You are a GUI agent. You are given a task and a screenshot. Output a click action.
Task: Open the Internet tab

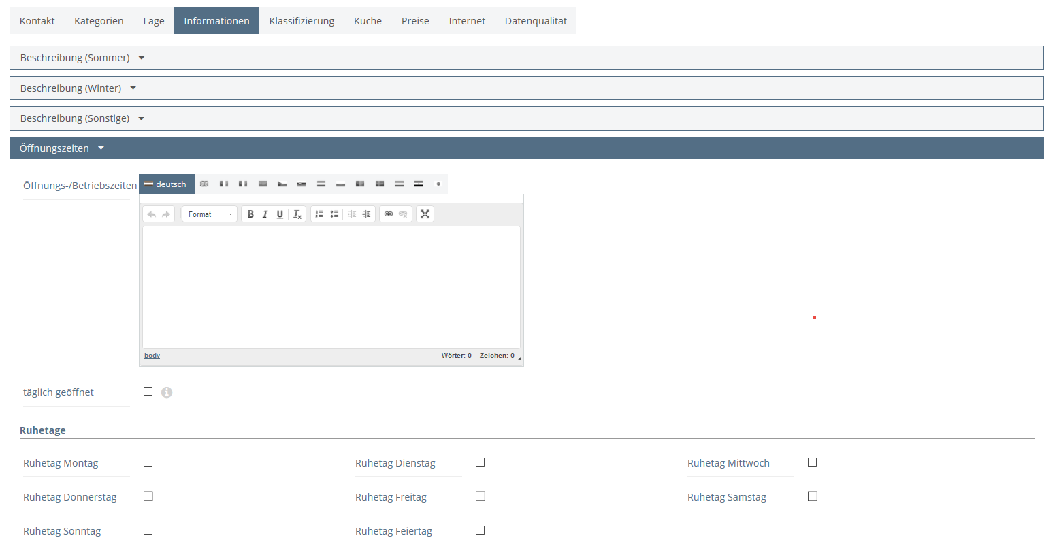(x=467, y=21)
